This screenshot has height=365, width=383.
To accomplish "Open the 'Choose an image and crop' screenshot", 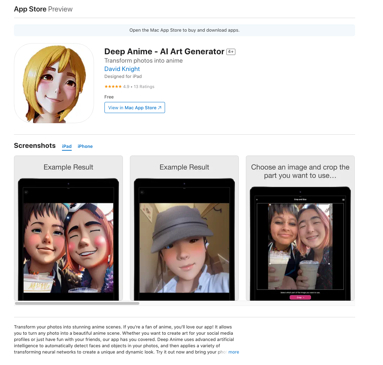I will [300, 228].
